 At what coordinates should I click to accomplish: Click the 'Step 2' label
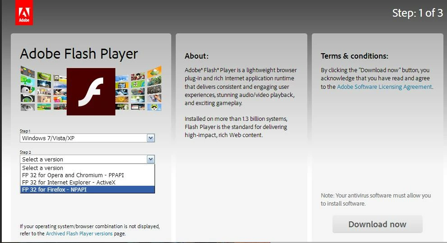coord(25,152)
